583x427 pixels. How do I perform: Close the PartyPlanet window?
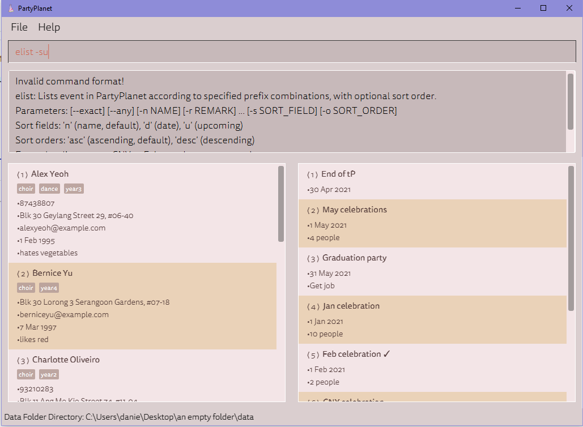tap(569, 8)
